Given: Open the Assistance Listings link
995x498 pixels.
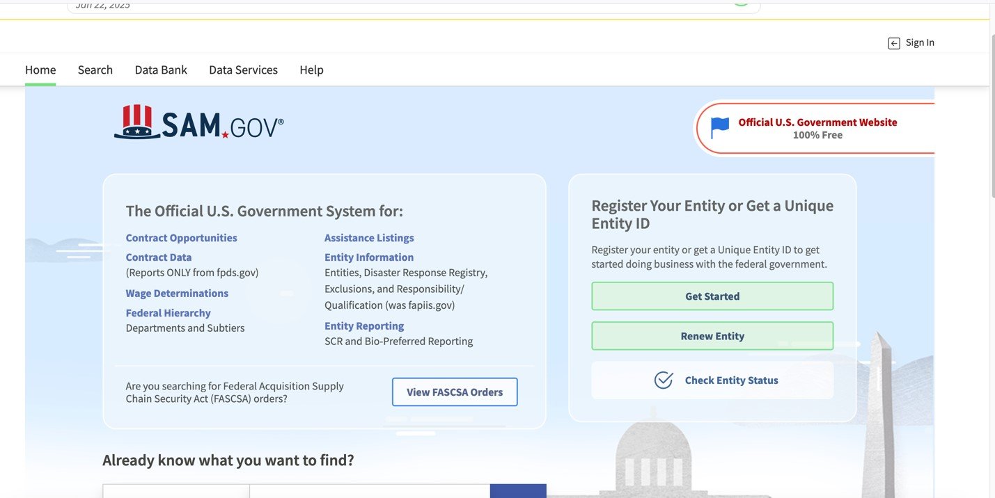Looking at the screenshot, I should click(369, 238).
